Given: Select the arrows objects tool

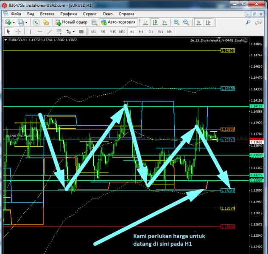Looking at the screenshot, I should point(69,32).
